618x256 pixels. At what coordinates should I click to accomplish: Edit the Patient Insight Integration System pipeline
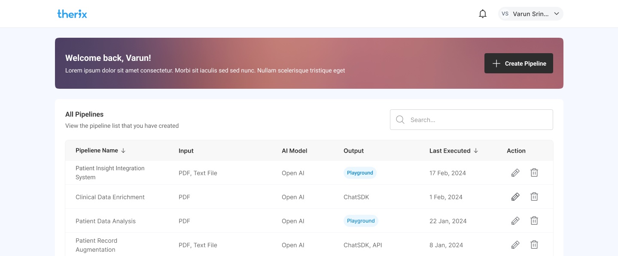[x=515, y=173]
